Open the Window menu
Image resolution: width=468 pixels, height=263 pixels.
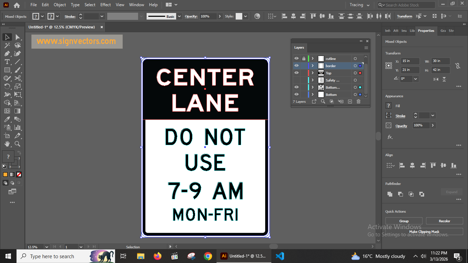click(x=136, y=5)
